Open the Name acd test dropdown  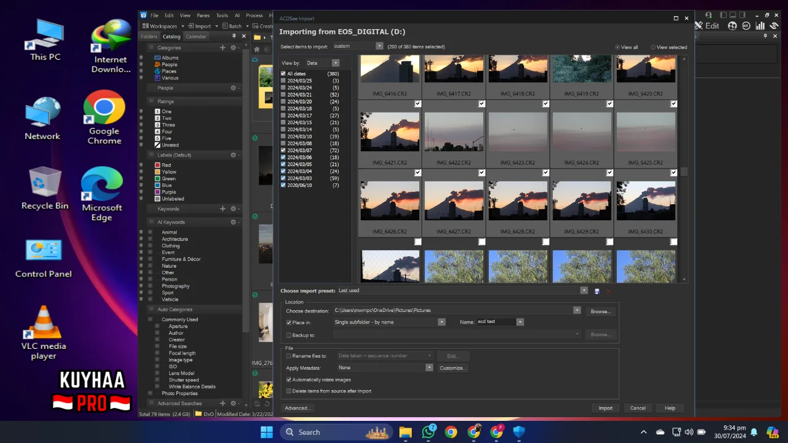pyautogui.click(x=520, y=322)
